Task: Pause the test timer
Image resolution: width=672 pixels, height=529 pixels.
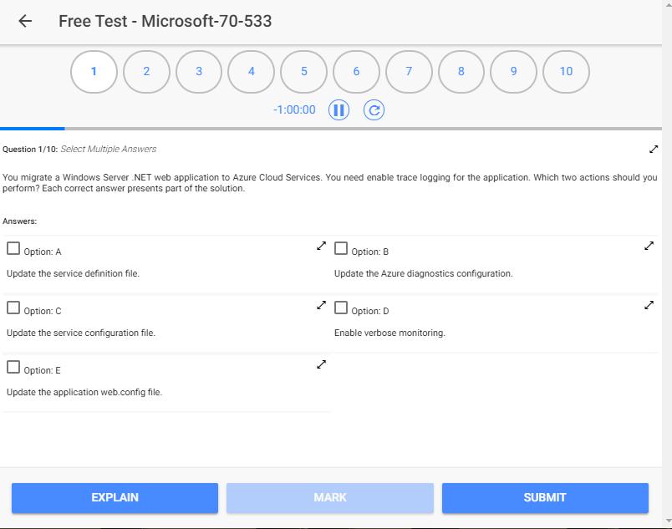Action: pos(339,109)
